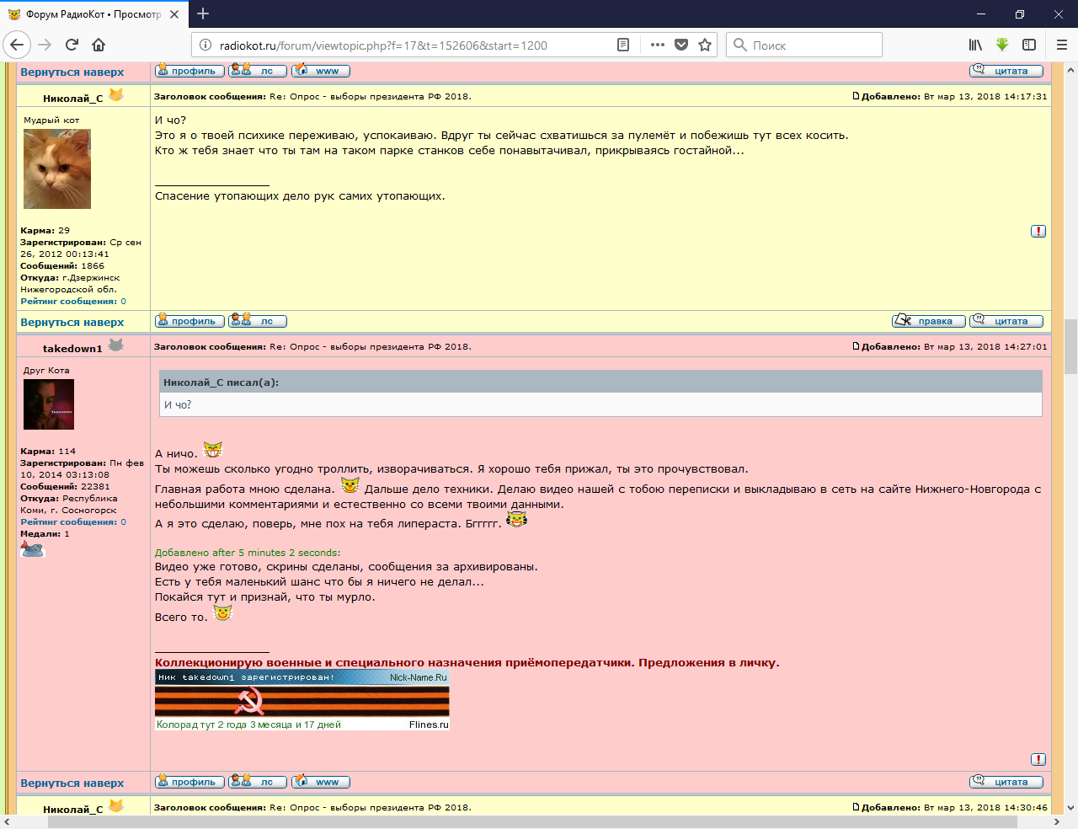Click the scroll-down arrow of vertical scrollbar
The width and height of the screenshot is (1078, 829).
click(x=1070, y=808)
